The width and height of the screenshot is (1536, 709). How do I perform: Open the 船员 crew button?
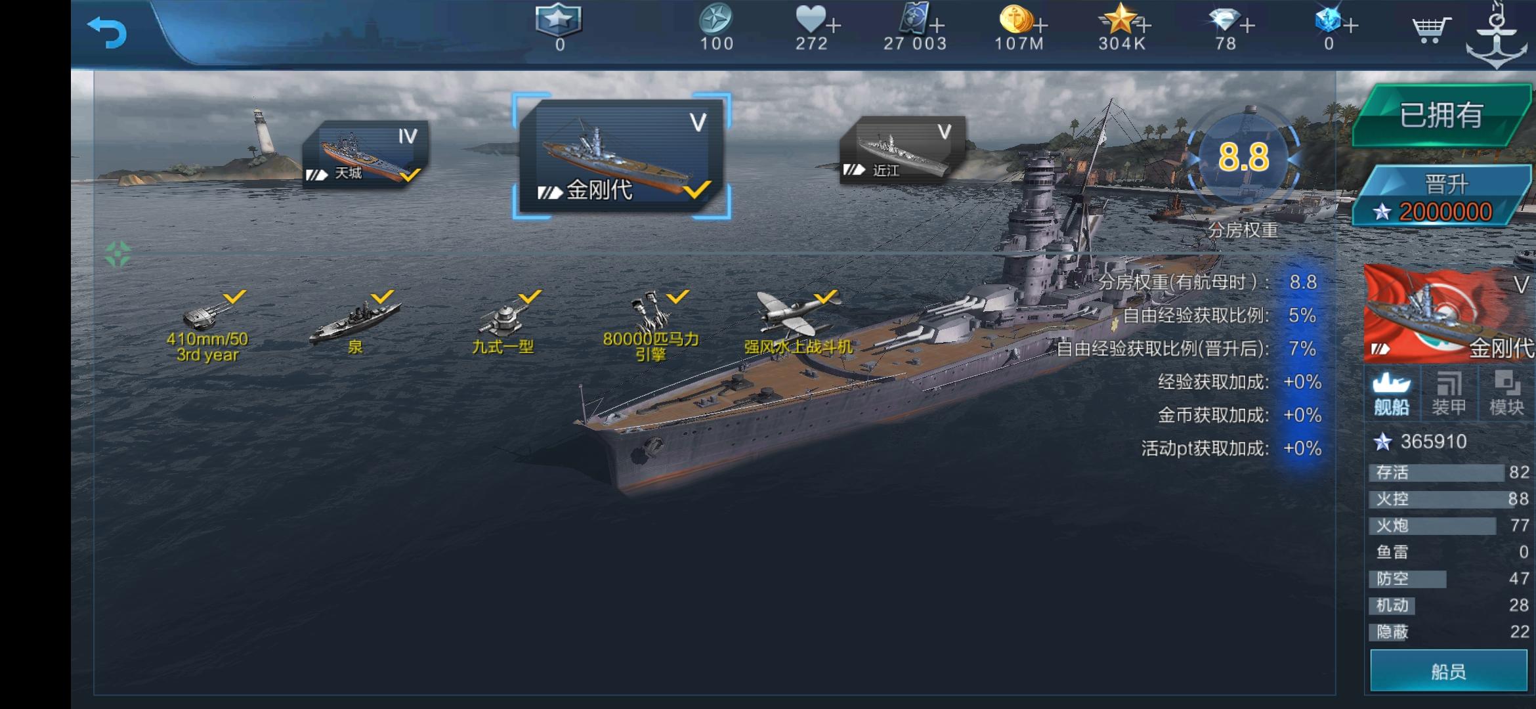tap(1449, 671)
